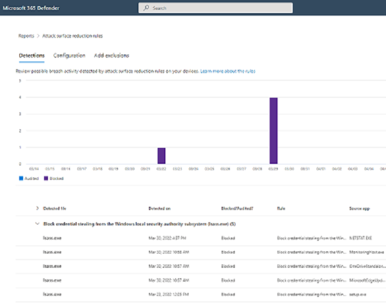This screenshot has width=386, height=303.
Task: Sort by the Source app column
Action: click(360, 208)
